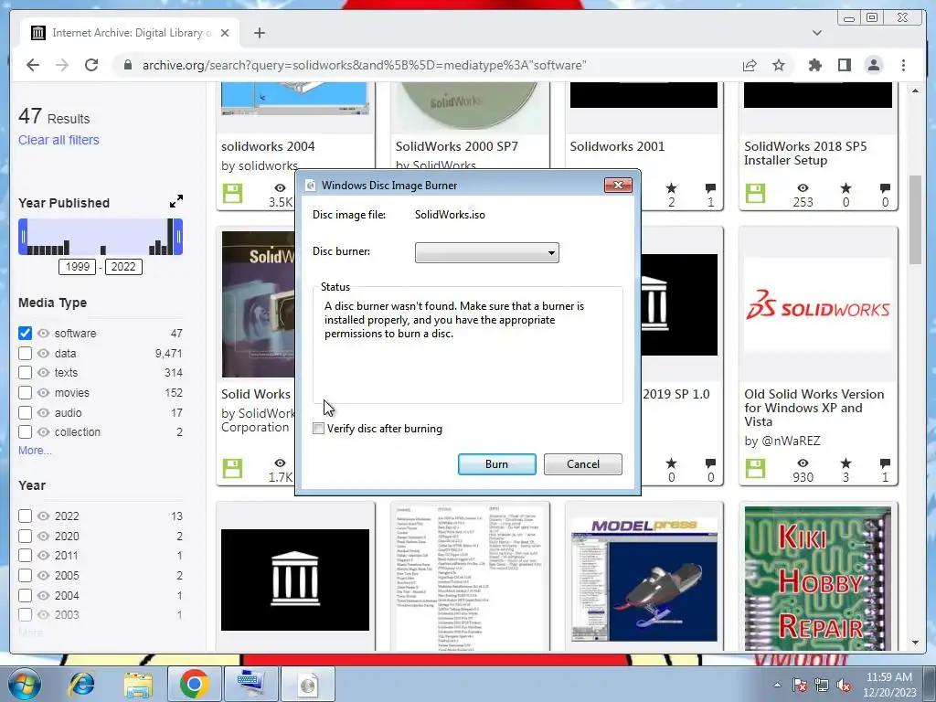The image size is (936, 702).
Task: Click the scrollbar down arrow
Action: 915,643
